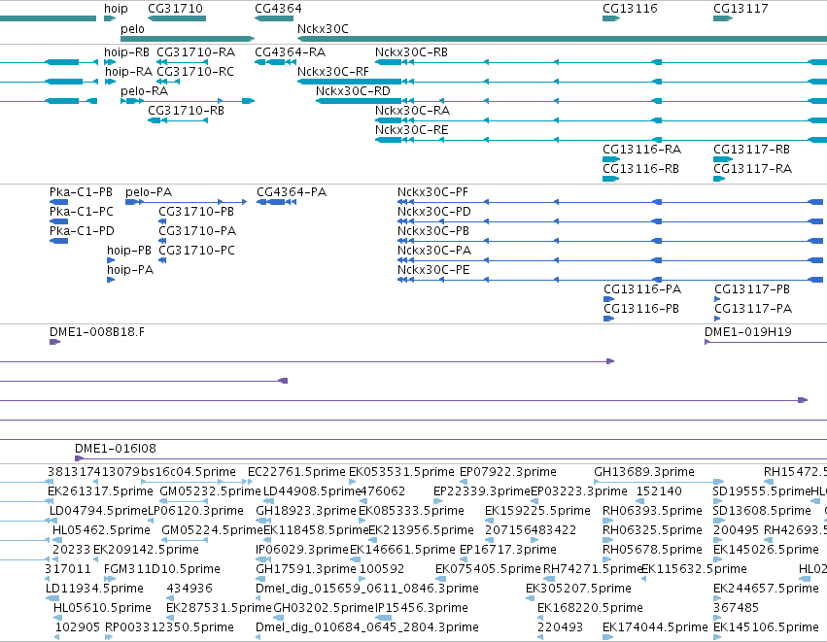The height and width of the screenshot is (642, 827).
Task: Open the Nckx30C-PF protein label
Action: pos(432,192)
